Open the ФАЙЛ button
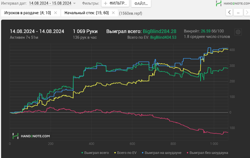250x158 pixels. 141,4
